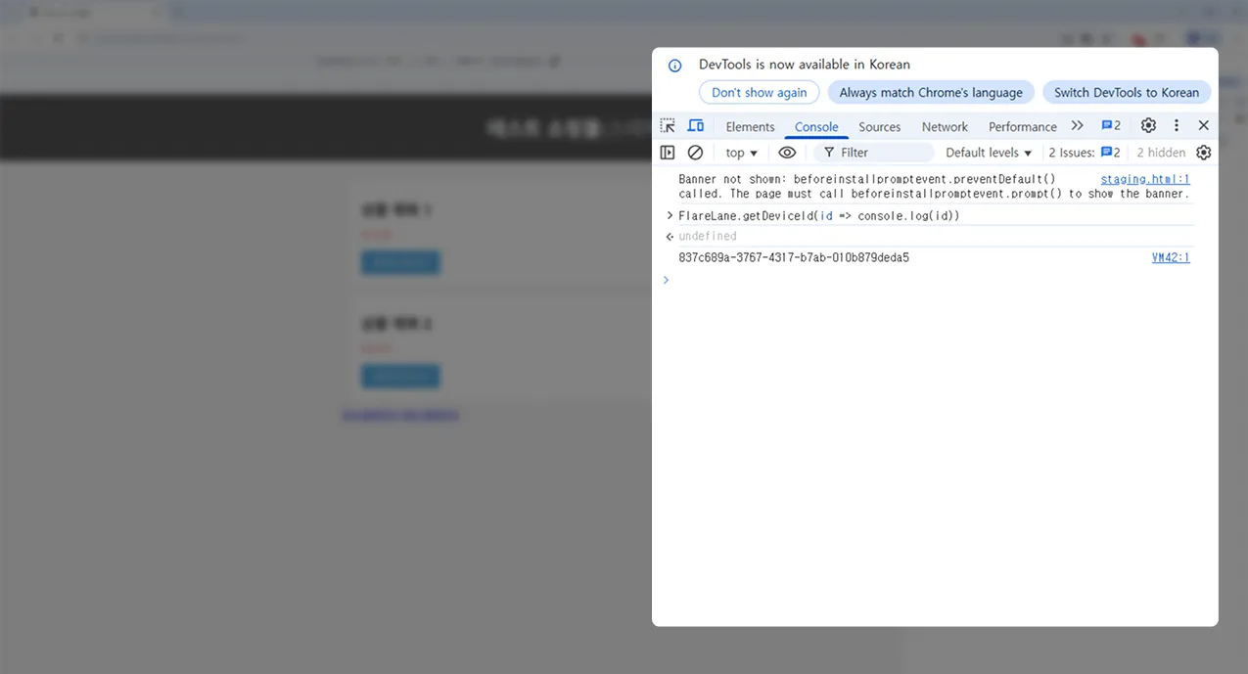The width and height of the screenshot is (1248, 674).
Task: Open the Default levels dropdown
Action: (989, 153)
